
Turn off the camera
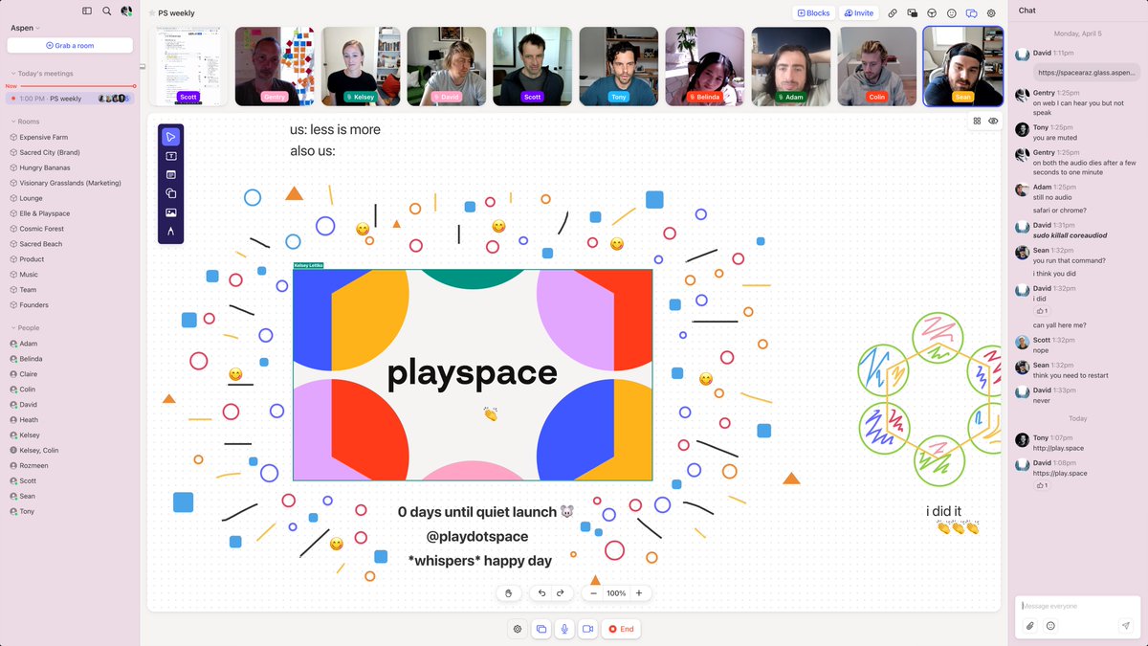pyautogui.click(x=587, y=629)
